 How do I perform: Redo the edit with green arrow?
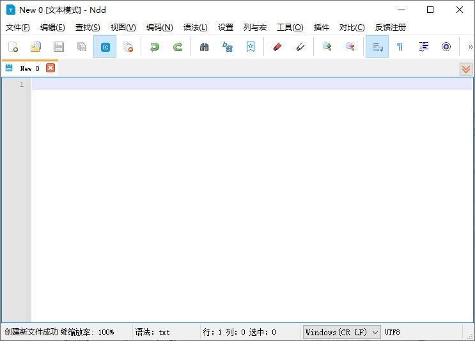(x=178, y=47)
